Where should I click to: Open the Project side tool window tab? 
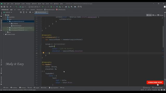[1, 14]
